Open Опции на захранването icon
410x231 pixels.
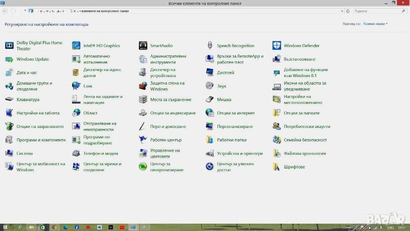click(x=9, y=126)
